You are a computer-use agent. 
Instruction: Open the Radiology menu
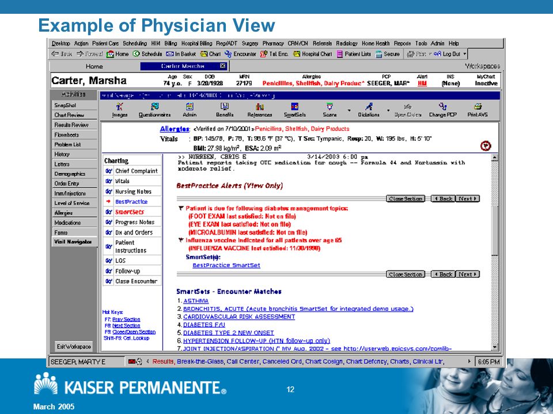[x=347, y=43]
